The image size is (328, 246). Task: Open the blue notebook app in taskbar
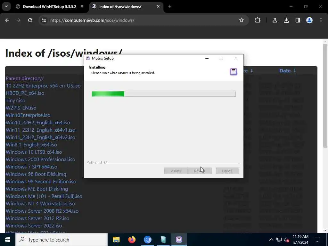[163, 240]
